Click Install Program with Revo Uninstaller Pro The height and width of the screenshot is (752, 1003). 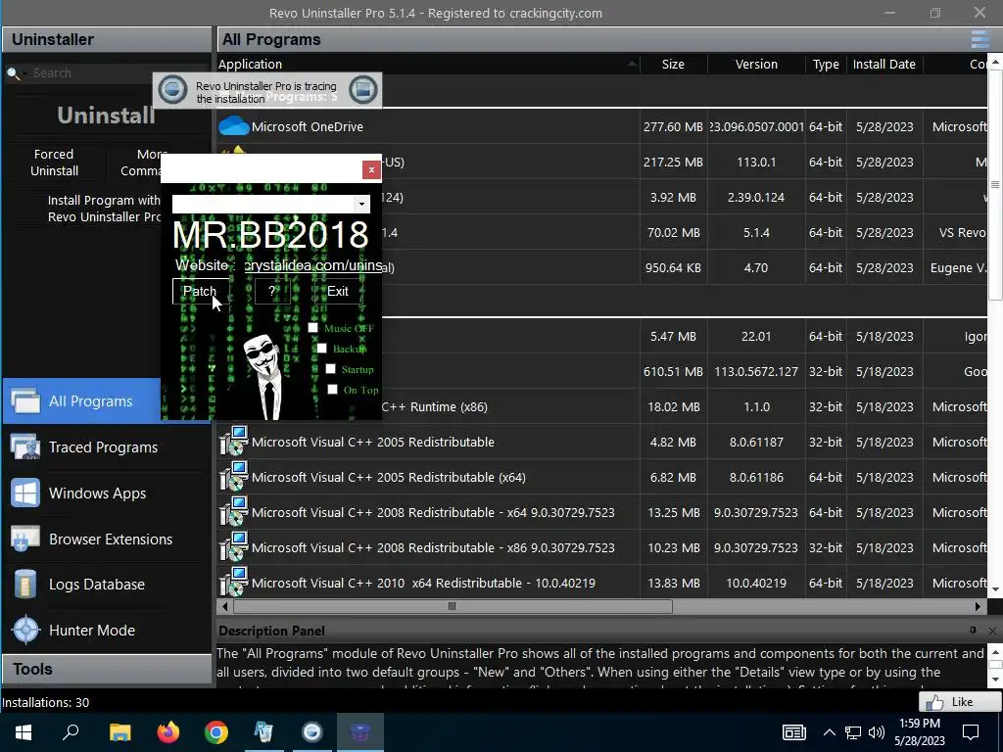[x=104, y=209]
